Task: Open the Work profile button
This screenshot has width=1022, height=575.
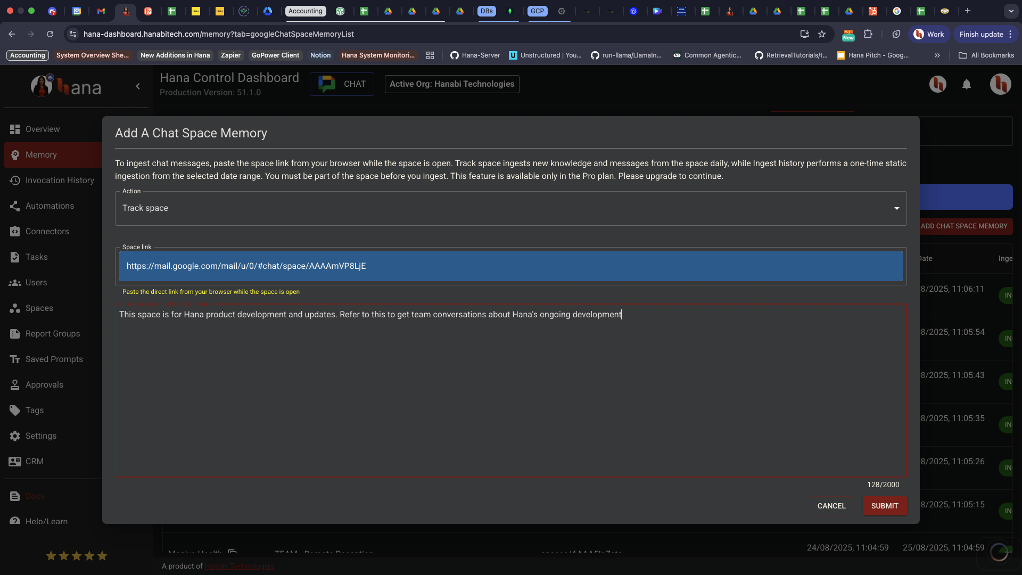Action: click(929, 34)
